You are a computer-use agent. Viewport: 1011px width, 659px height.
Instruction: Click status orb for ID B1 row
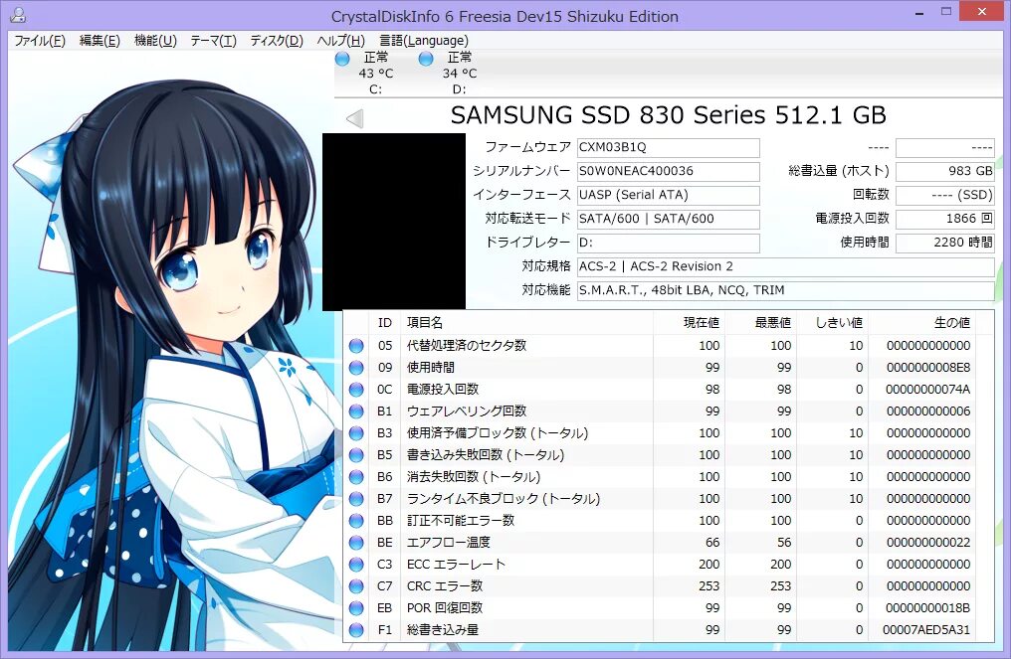[356, 412]
